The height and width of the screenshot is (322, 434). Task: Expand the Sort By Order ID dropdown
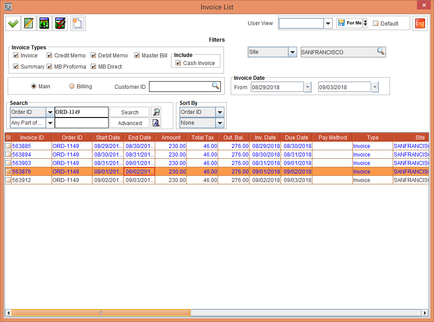(x=220, y=112)
